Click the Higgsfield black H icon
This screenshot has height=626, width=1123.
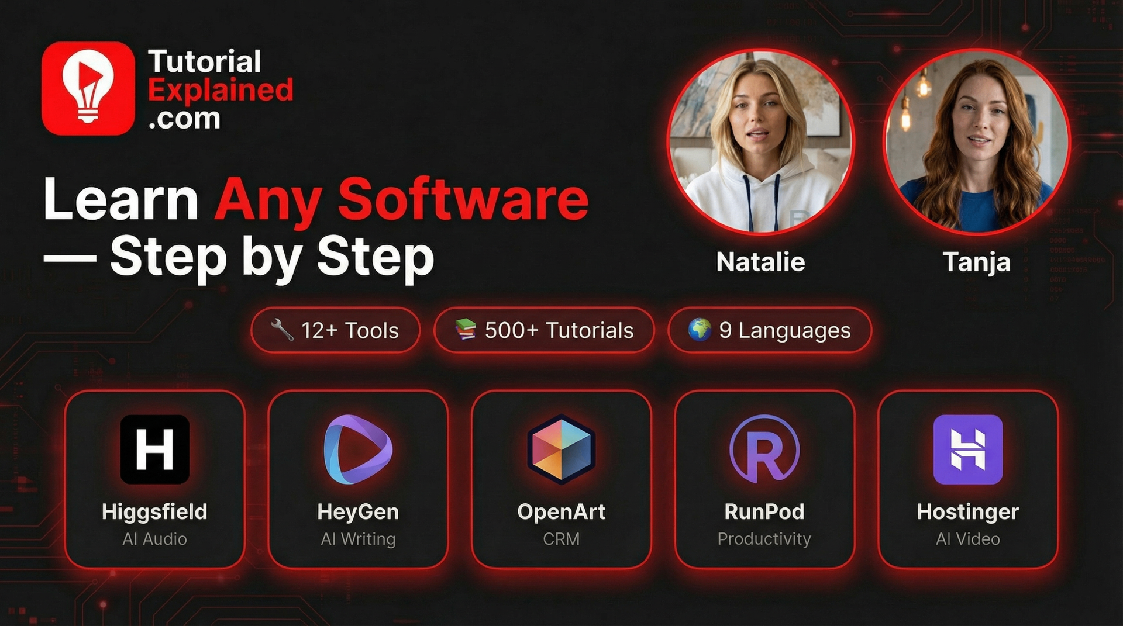pyautogui.click(x=154, y=449)
